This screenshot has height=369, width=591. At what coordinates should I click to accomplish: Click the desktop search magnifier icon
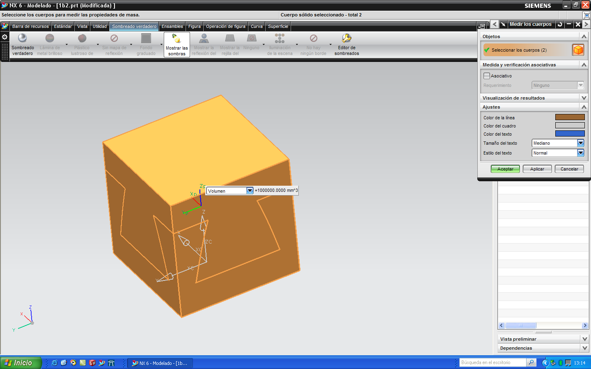pos(531,362)
